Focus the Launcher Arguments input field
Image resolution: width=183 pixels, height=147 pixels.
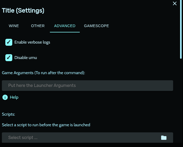pos(87,86)
